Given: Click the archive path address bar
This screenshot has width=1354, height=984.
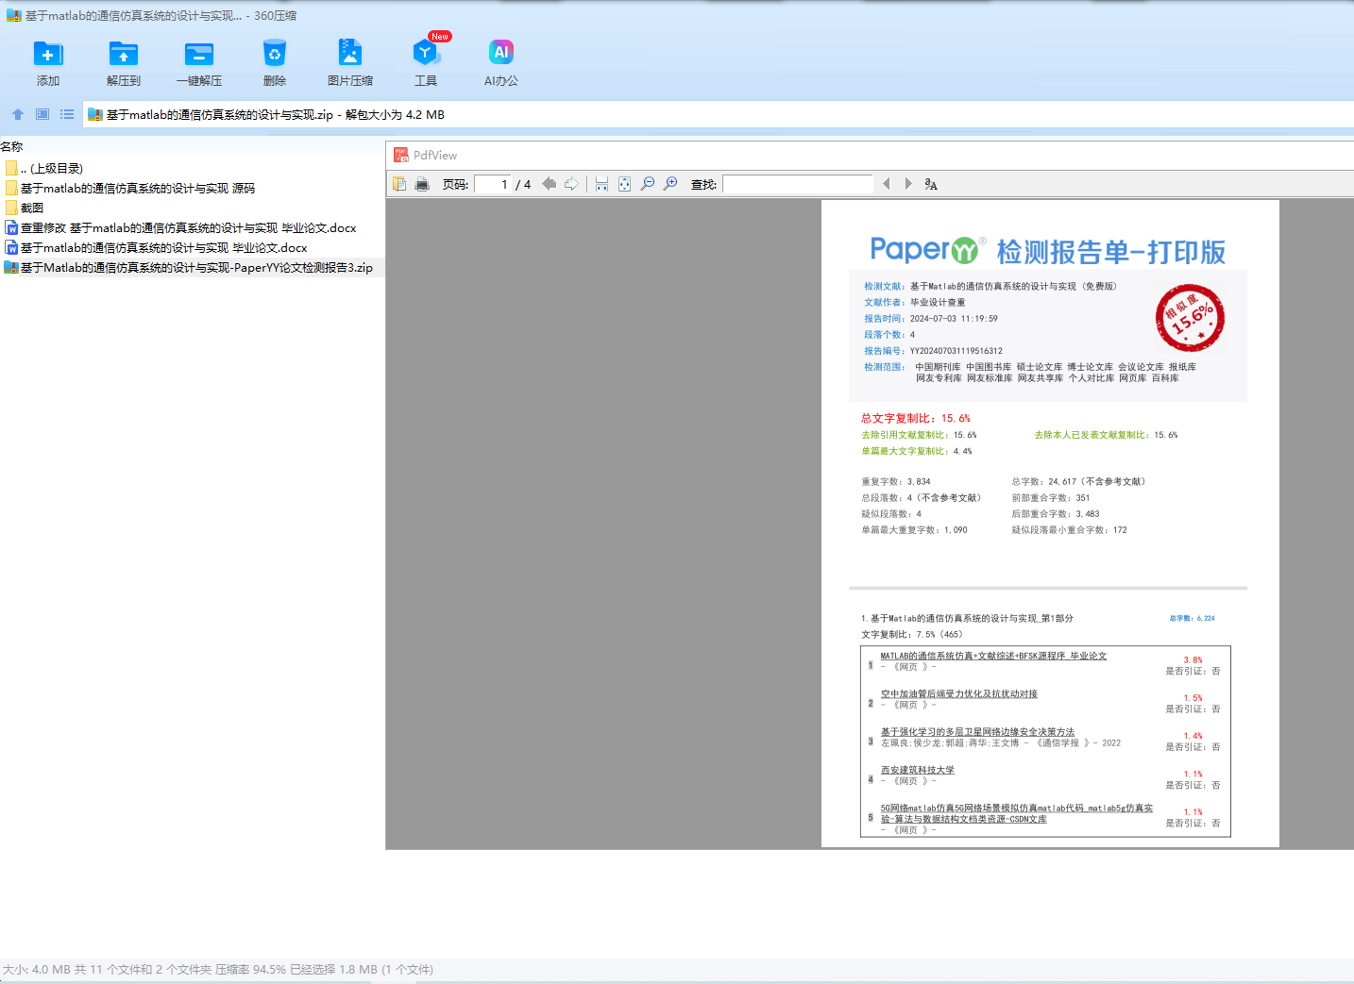Looking at the screenshot, I should (x=718, y=115).
